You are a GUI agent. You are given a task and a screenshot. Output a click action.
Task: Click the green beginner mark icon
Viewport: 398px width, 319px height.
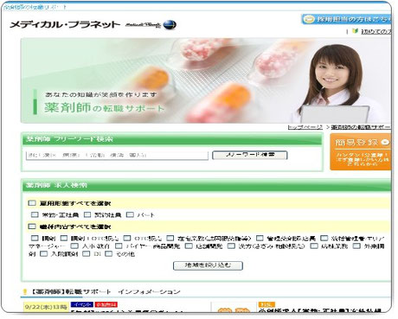pyautogui.click(x=356, y=31)
